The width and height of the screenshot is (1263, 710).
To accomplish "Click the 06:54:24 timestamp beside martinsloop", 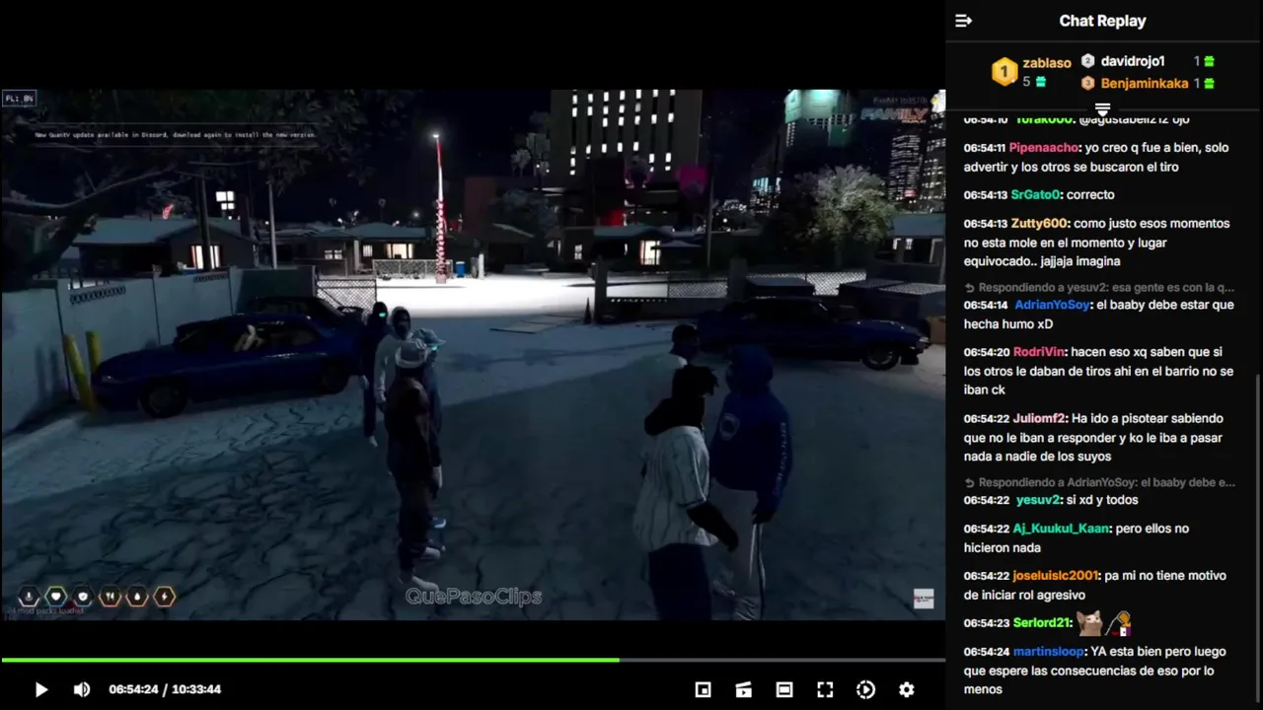I will point(985,652).
